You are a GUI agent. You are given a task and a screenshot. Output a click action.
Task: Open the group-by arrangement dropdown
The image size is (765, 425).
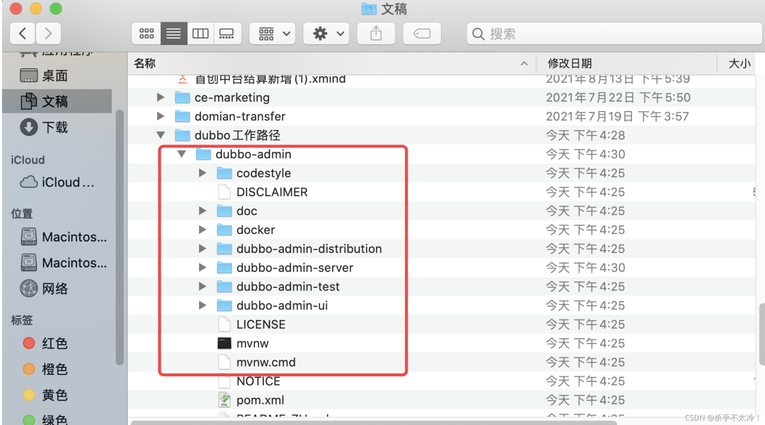[273, 34]
